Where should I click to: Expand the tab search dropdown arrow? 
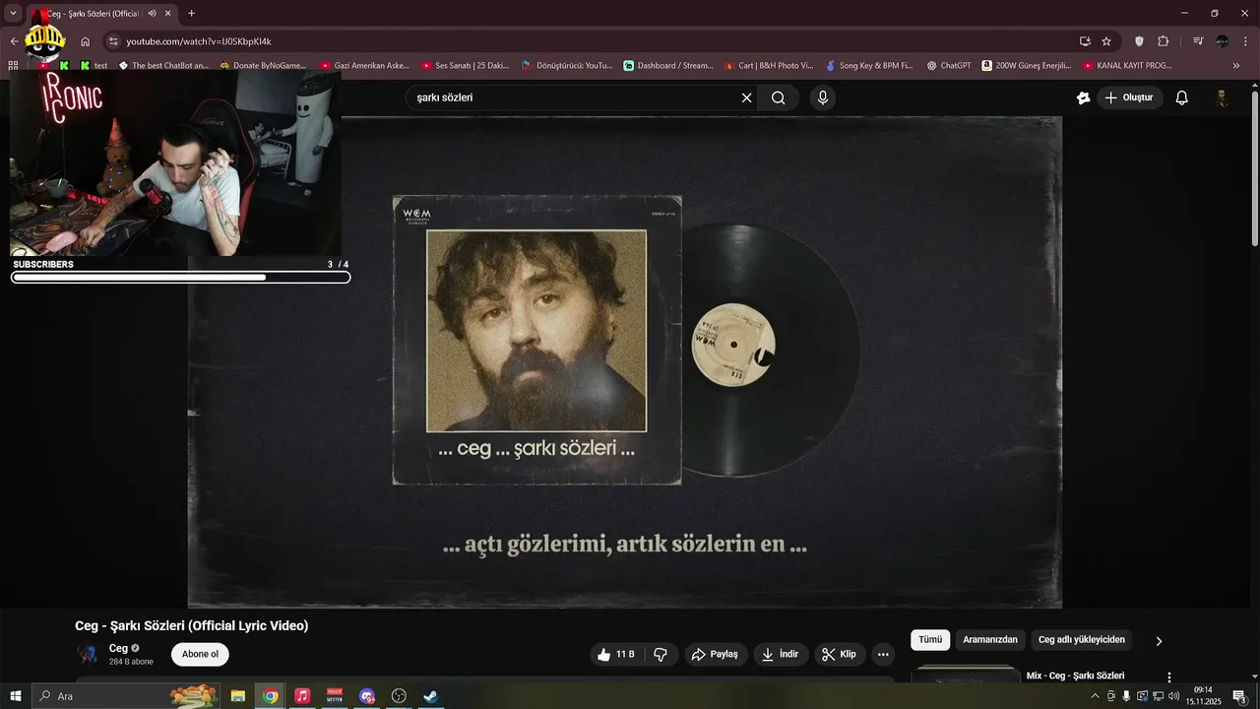(13, 14)
